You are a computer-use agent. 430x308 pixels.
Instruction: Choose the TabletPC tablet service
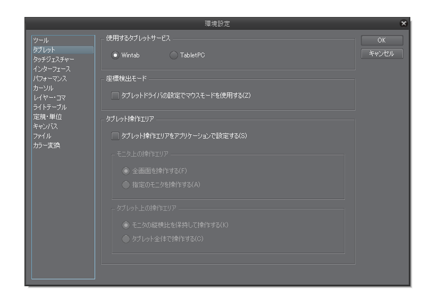click(173, 55)
